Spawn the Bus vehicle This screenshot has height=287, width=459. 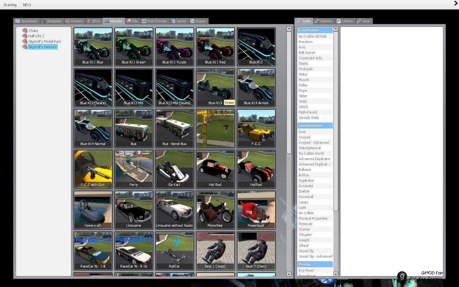134,129
